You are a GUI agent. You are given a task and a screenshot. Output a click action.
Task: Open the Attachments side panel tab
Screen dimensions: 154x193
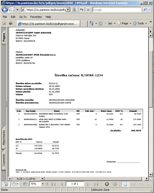(4, 138)
